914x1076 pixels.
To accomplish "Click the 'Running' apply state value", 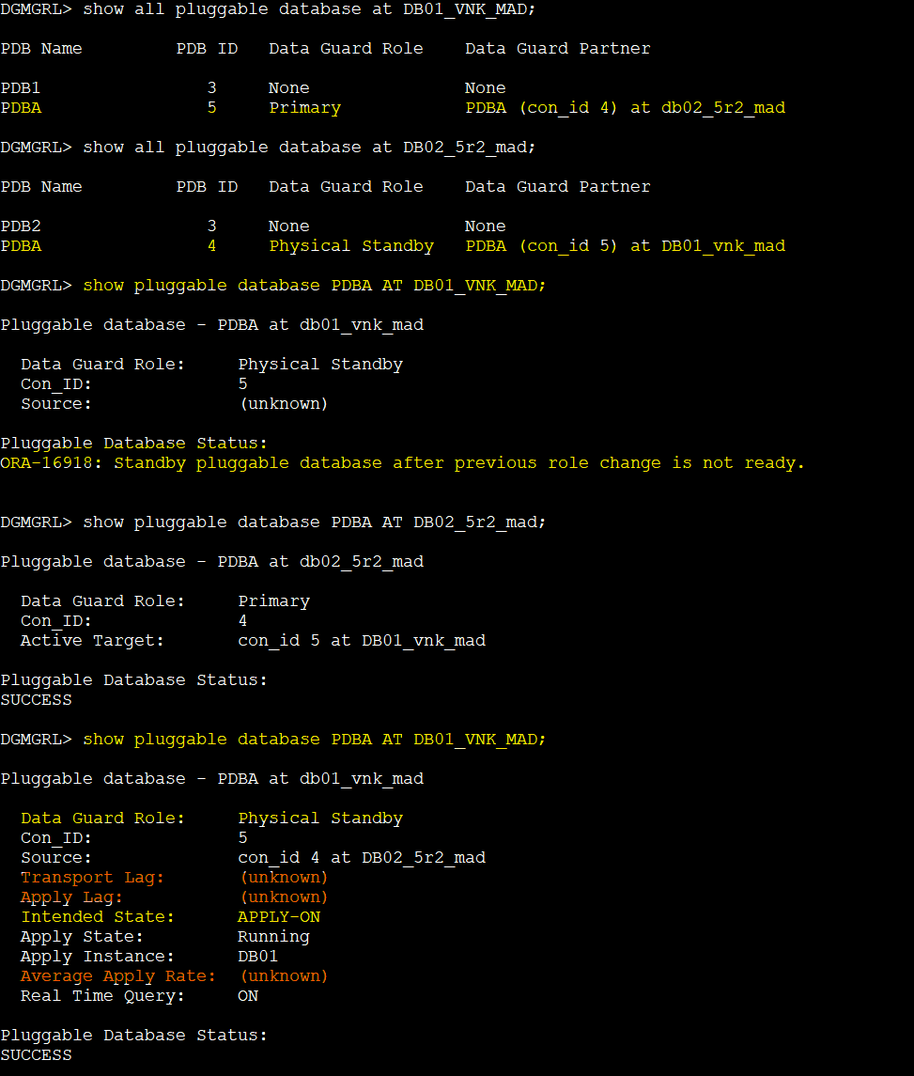I will (273, 937).
